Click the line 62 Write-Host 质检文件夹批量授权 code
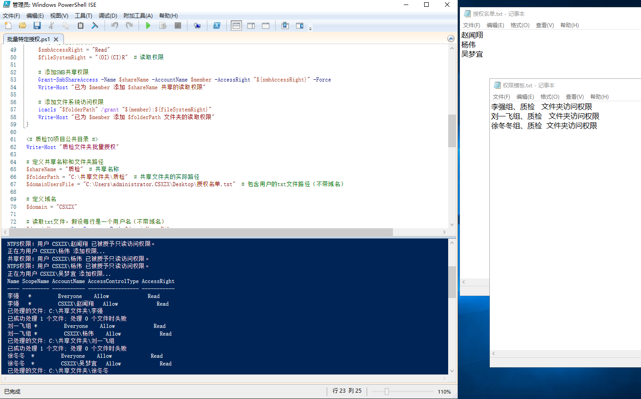This screenshot has width=641, height=399. point(72,147)
